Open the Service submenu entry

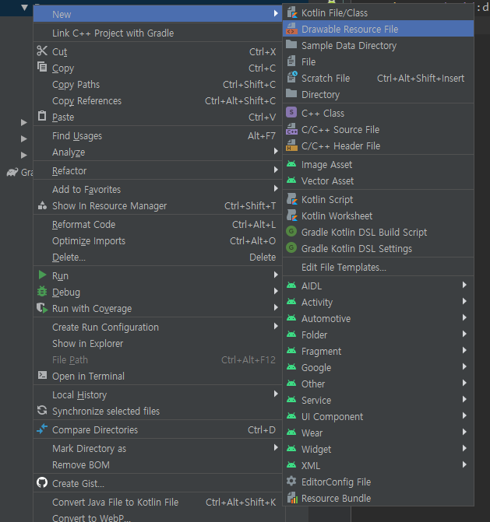tap(379, 400)
